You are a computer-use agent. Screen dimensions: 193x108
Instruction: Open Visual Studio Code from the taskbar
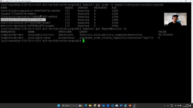tap(112, 106)
